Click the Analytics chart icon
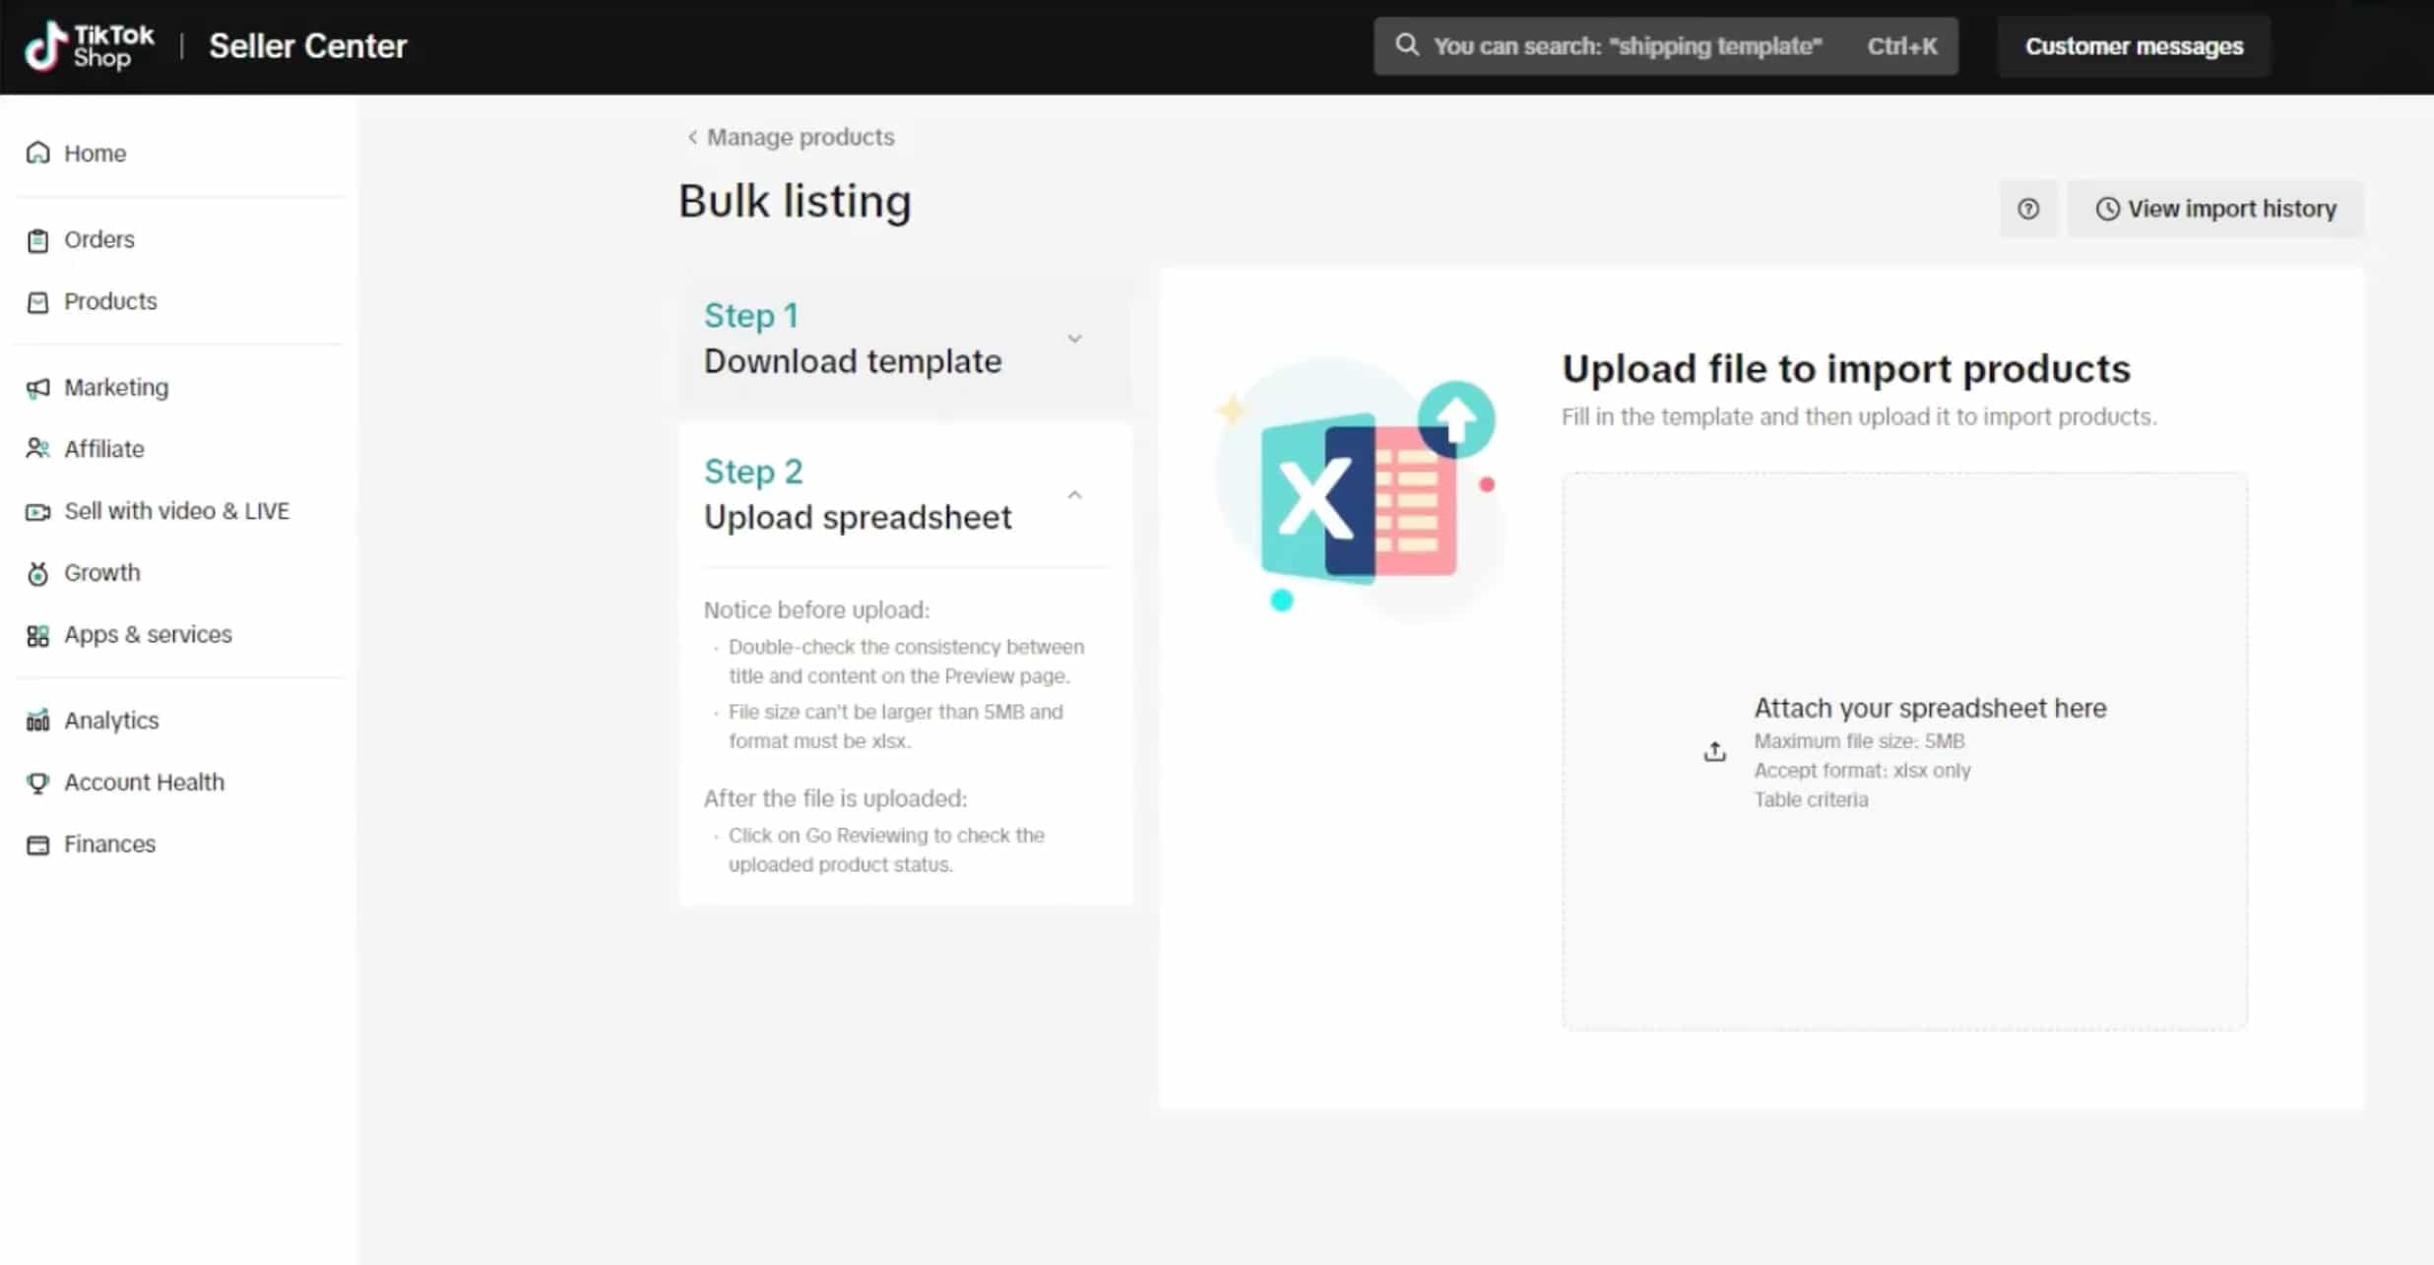Screen dimensions: 2434x1265 (37, 720)
